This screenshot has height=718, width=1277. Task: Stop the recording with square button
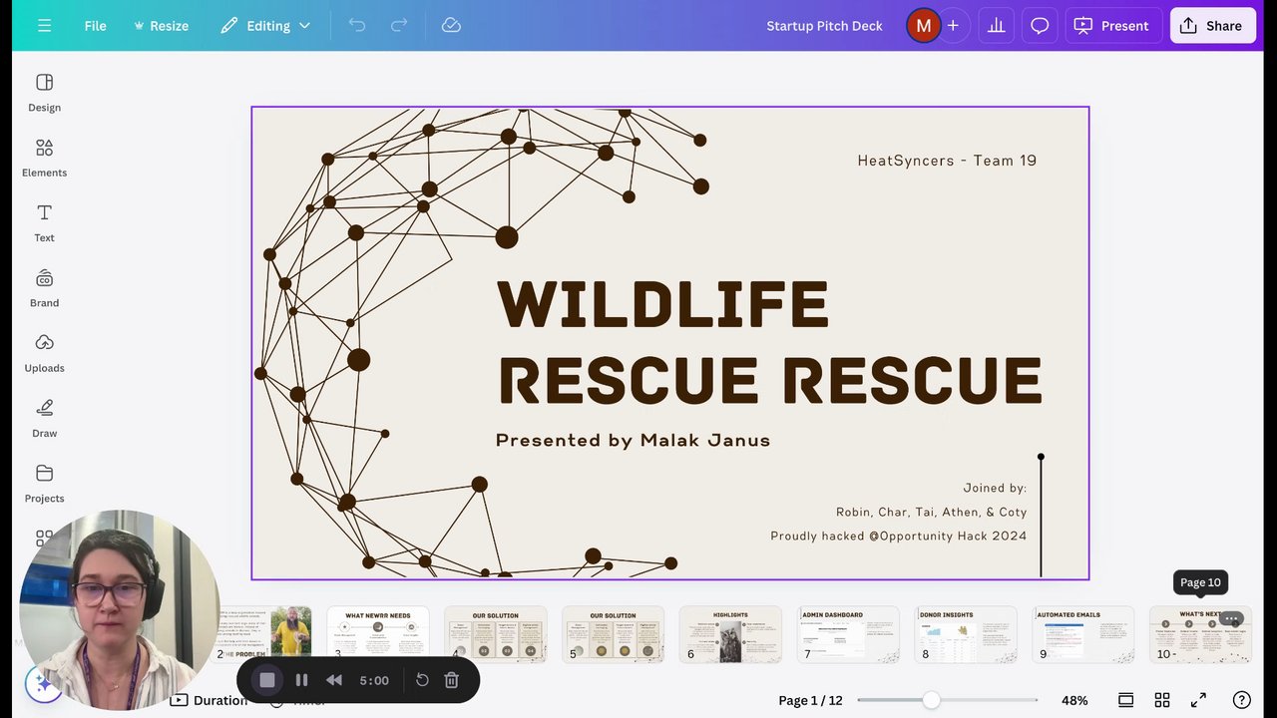click(266, 680)
